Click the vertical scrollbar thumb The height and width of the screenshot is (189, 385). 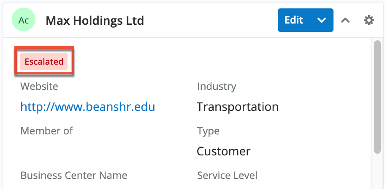[x=378, y=97]
